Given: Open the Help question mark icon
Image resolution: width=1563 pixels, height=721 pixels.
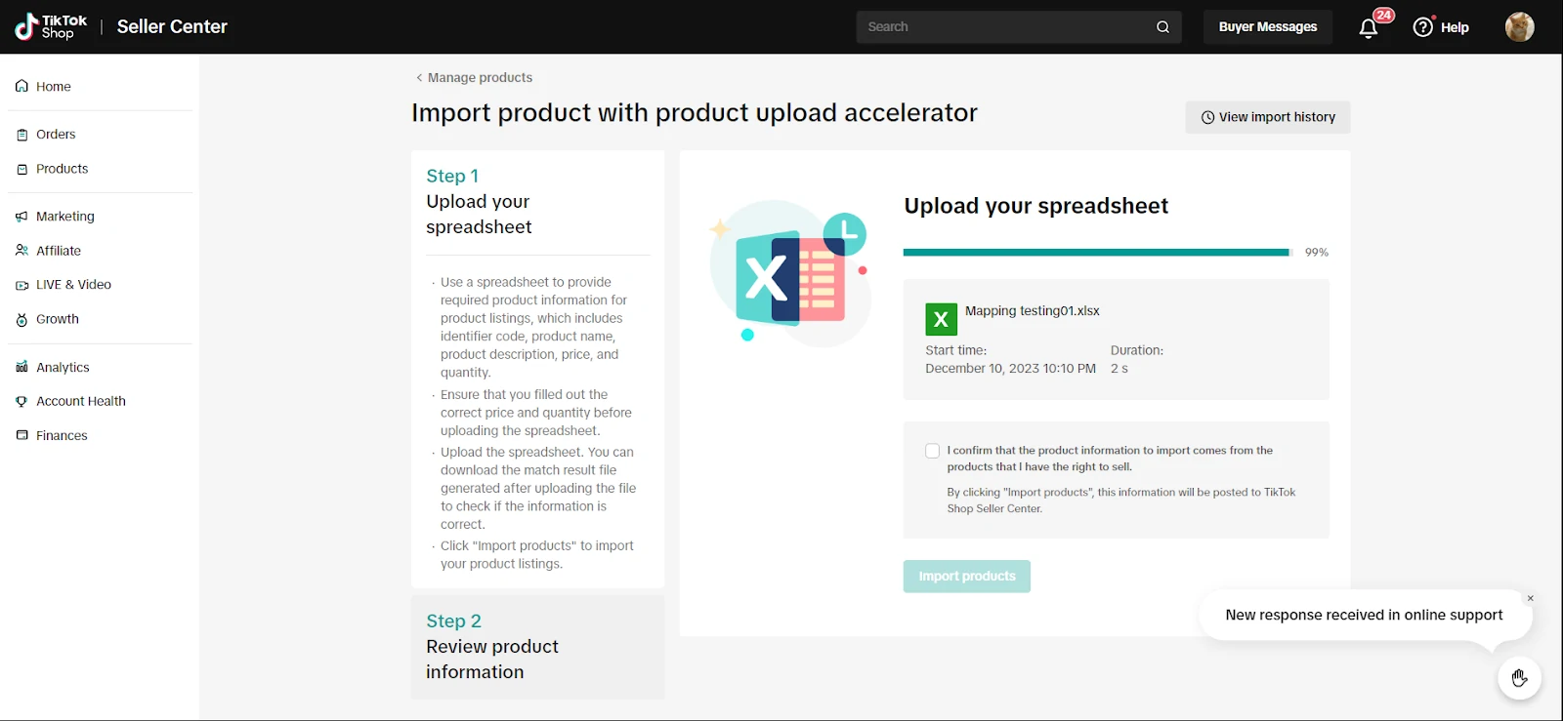Looking at the screenshot, I should [x=1423, y=27].
